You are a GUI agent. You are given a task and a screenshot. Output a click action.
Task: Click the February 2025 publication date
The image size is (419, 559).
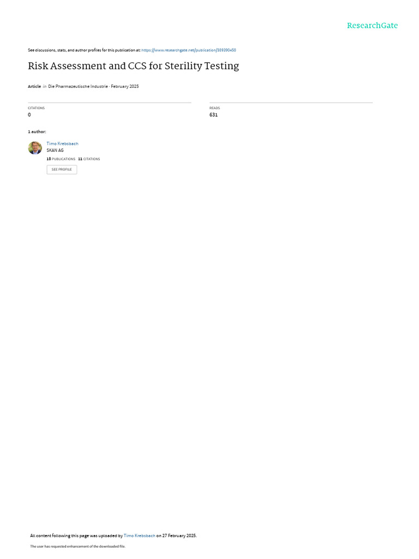[125, 86]
